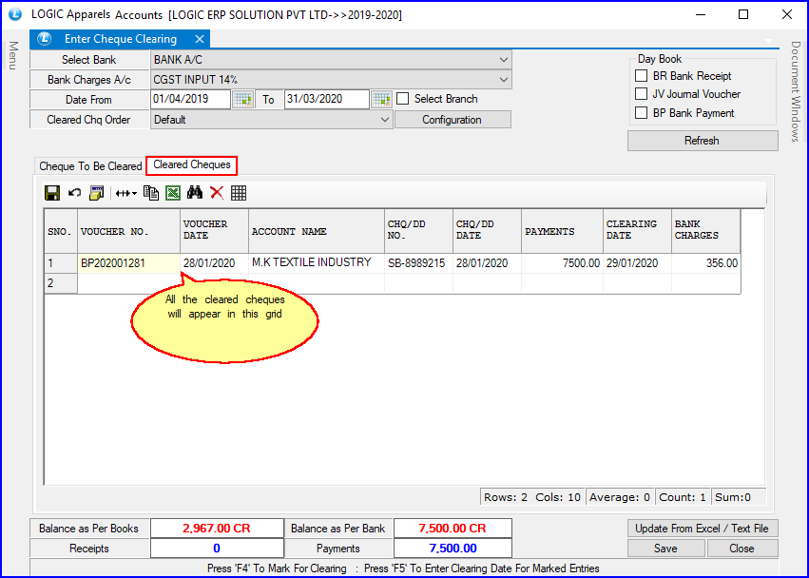Open the Menu side panel
Screen dimensions: 809x578
click(x=13, y=55)
